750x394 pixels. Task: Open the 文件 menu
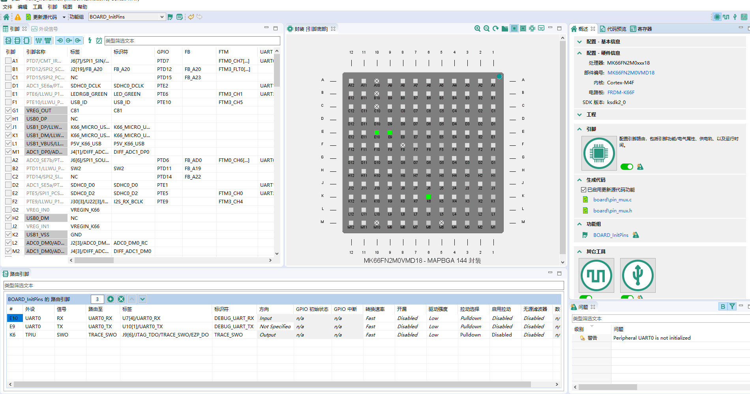(x=7, y=7)
